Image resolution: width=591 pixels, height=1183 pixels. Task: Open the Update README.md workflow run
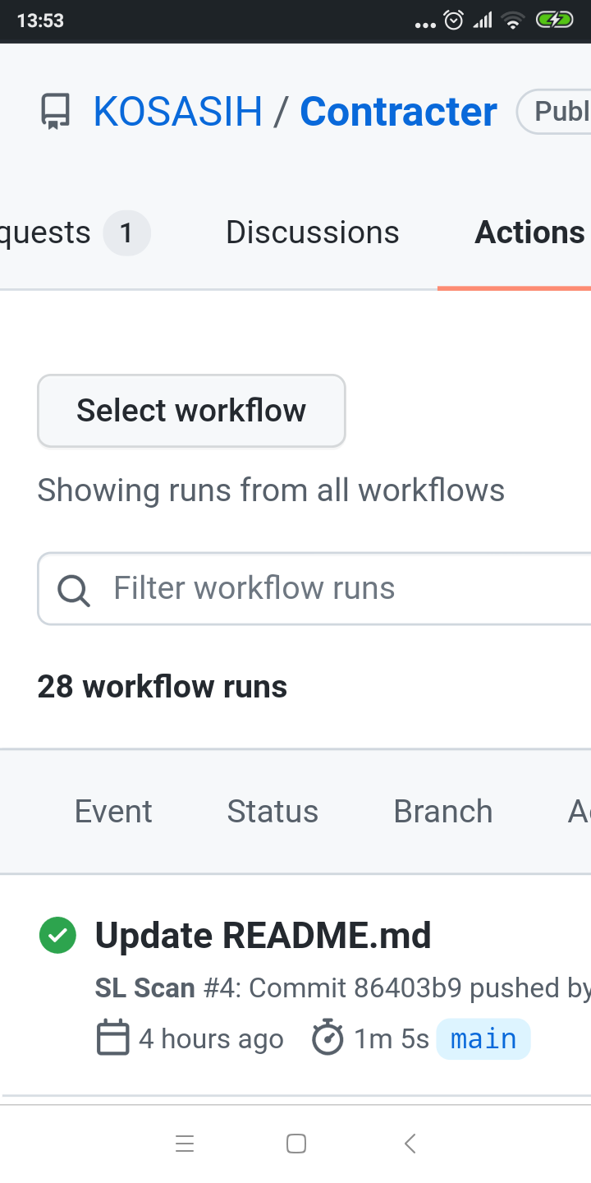click(263, 936)
